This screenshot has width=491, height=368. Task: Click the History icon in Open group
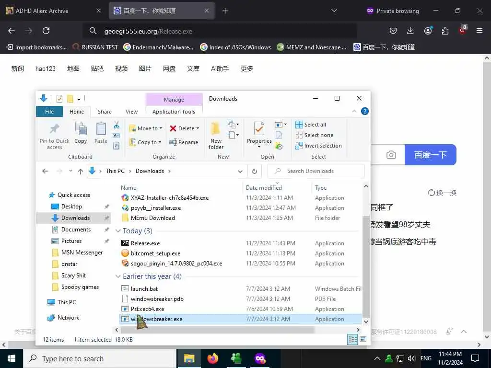pyautogui.click(x=279, y=146)
